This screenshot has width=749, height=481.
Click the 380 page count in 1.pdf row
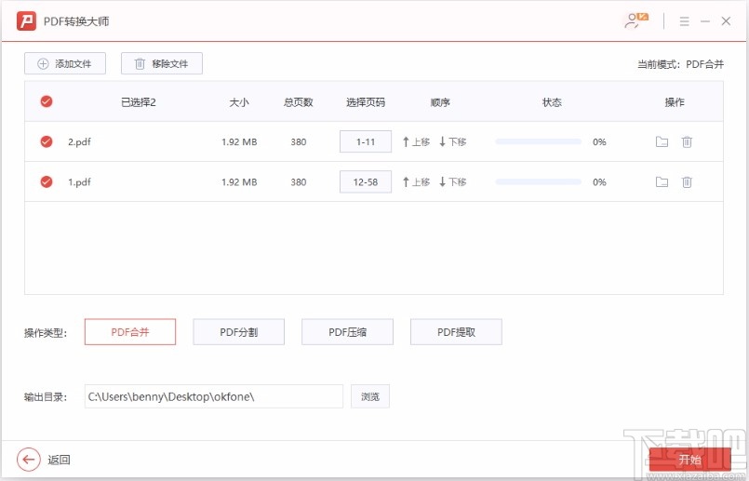[299, 182]
